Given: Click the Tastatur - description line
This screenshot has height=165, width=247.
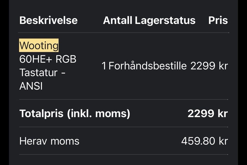Looking at the screenshot, I should tap(42, 73).
